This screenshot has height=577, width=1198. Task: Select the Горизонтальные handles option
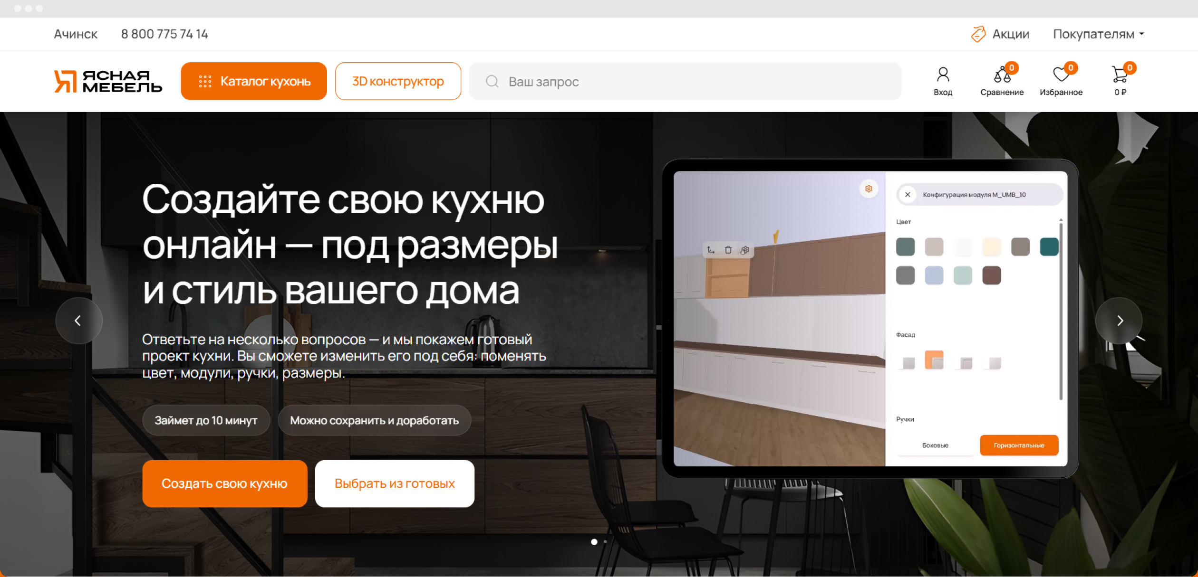[x=1019, y=445]
